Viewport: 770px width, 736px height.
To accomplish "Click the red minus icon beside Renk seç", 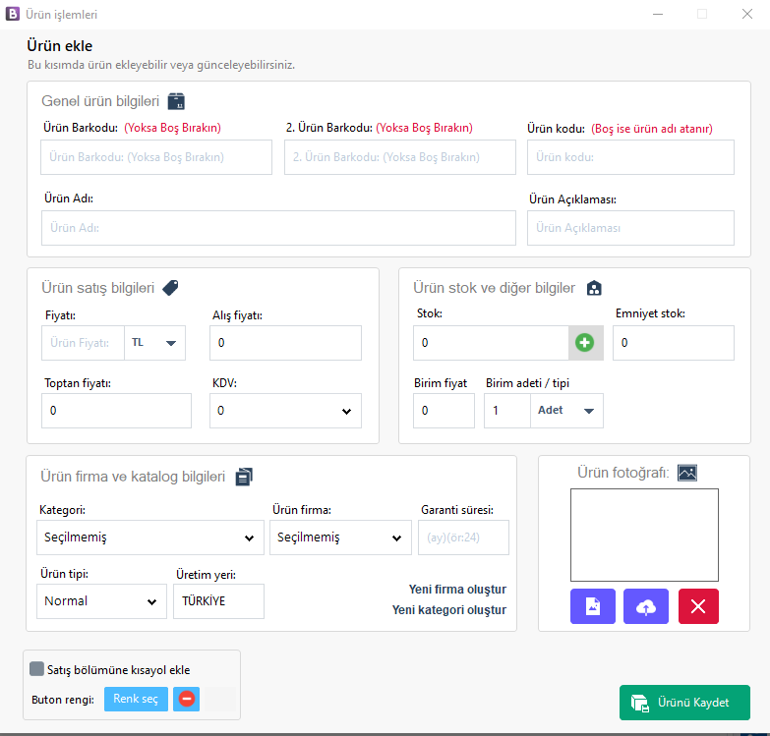I will click(x=186, y=699).
